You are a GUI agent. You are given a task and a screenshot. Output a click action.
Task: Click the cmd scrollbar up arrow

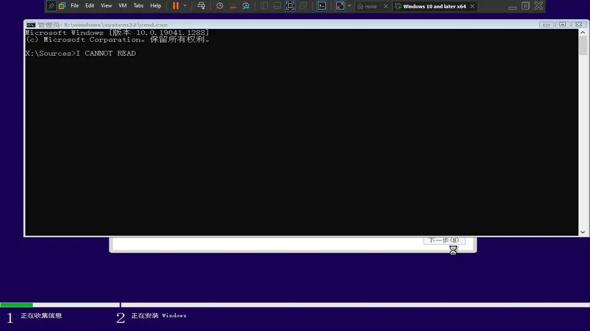coord(583,33)
